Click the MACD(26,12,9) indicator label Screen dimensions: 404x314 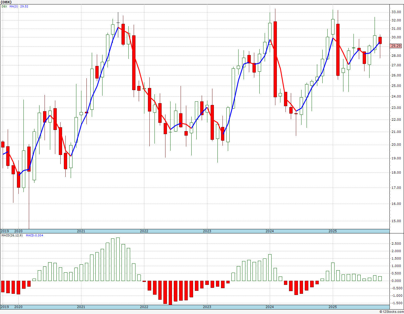click(x=12, y=235)
